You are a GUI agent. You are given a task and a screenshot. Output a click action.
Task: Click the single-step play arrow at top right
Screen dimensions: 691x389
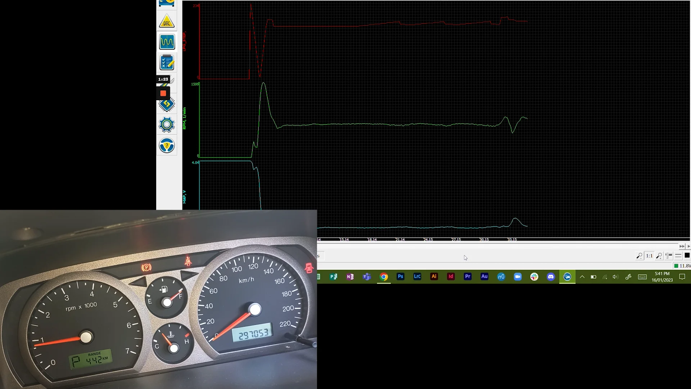pyautogui.click(x=688, y=246)
